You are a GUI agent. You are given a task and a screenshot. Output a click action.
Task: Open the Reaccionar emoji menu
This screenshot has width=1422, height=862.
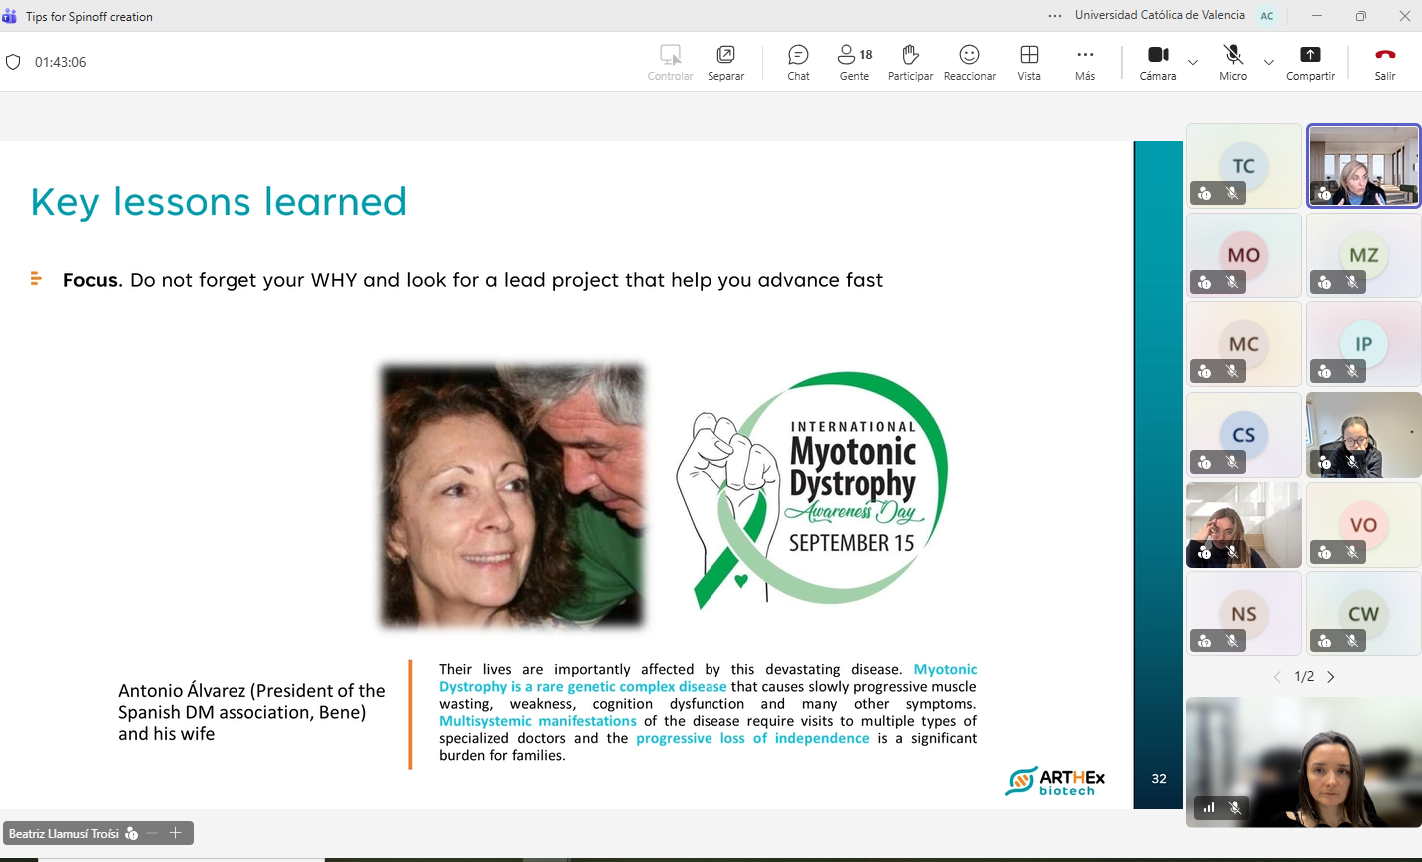pyautogui.click(x=969, y=62)
